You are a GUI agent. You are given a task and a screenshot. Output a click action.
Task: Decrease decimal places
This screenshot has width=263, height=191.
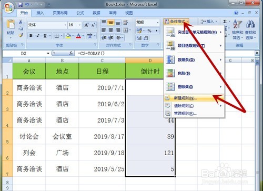pyautogui.click(x=146, y=38)
